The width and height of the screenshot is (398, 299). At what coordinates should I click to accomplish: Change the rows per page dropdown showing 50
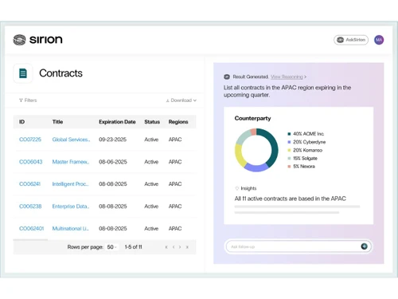(x=111, y=247)
